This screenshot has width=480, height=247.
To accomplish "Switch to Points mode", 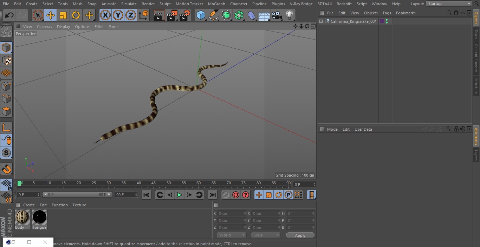I will pos(6,86).
